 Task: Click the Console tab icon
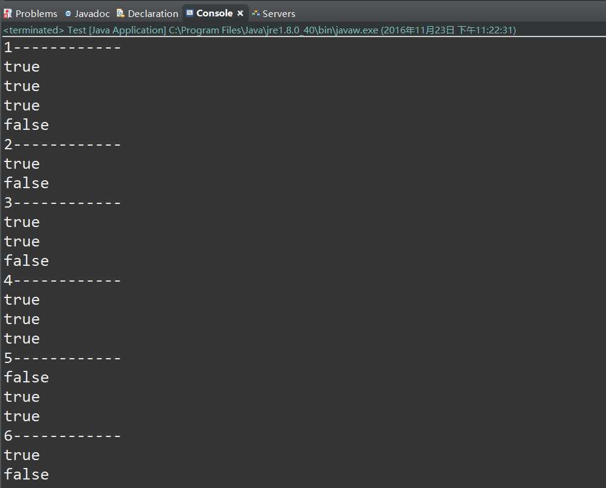[x=189, y=13]
